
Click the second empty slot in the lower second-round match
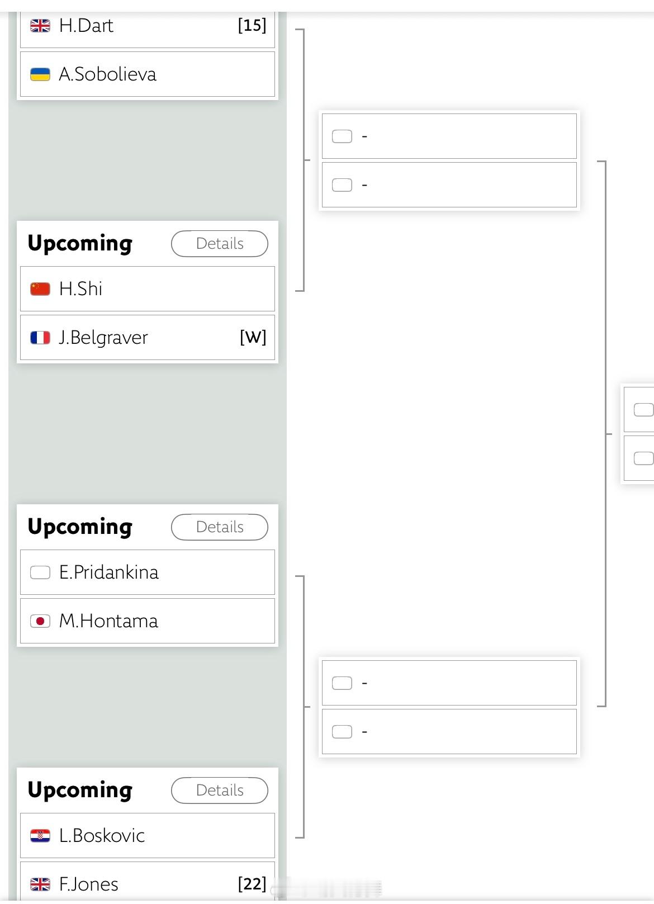(449, 732)
